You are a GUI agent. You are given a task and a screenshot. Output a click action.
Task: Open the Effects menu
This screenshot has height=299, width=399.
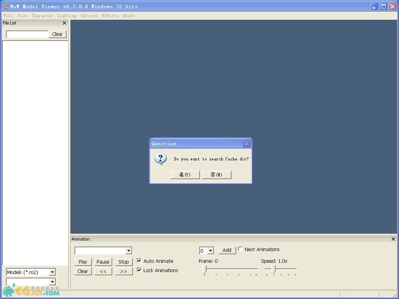click(x=110, y=16)
